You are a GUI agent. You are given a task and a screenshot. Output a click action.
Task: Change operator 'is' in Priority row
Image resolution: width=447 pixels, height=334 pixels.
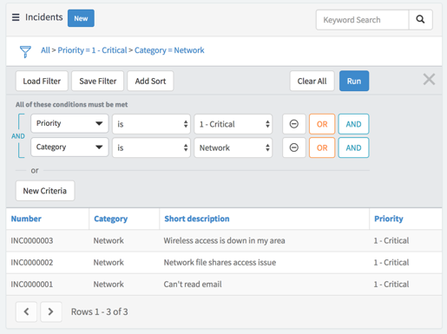[x=151, y=124]
